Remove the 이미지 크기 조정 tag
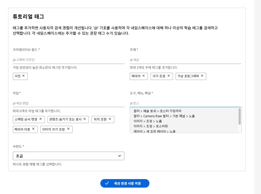 click(68, 129)
